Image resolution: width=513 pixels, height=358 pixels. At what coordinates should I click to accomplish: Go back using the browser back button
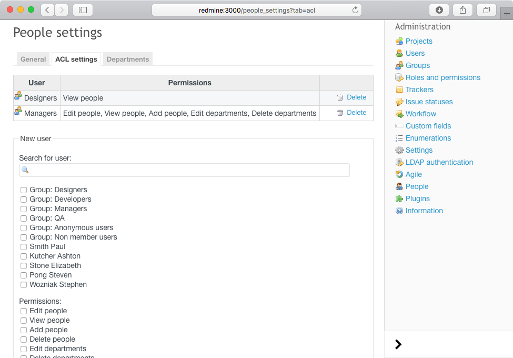click(48, 10)
